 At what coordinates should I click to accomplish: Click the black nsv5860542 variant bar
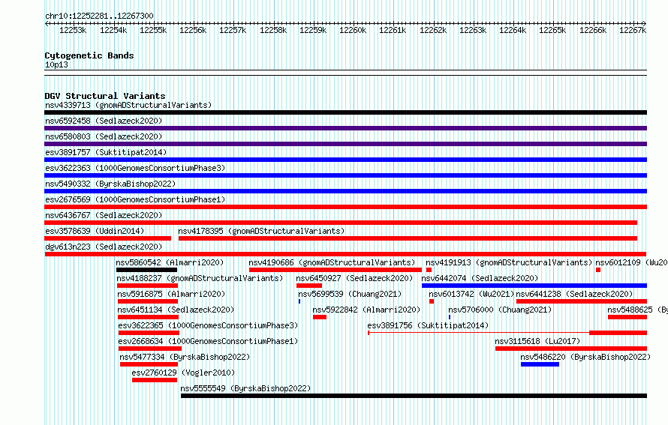[146, 270]
